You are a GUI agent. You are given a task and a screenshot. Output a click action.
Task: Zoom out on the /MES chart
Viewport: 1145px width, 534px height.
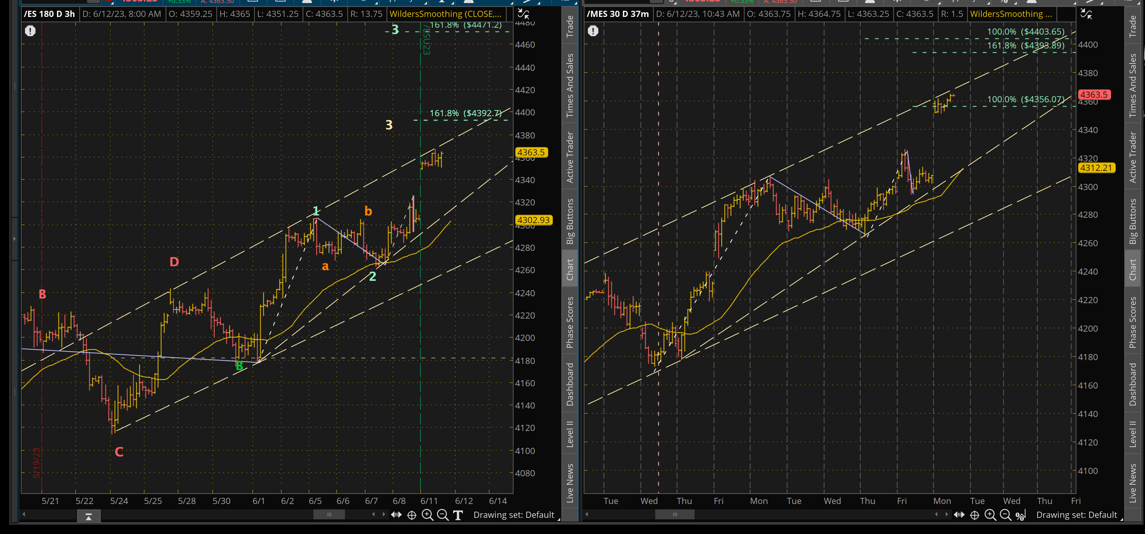coord(1005,515)
